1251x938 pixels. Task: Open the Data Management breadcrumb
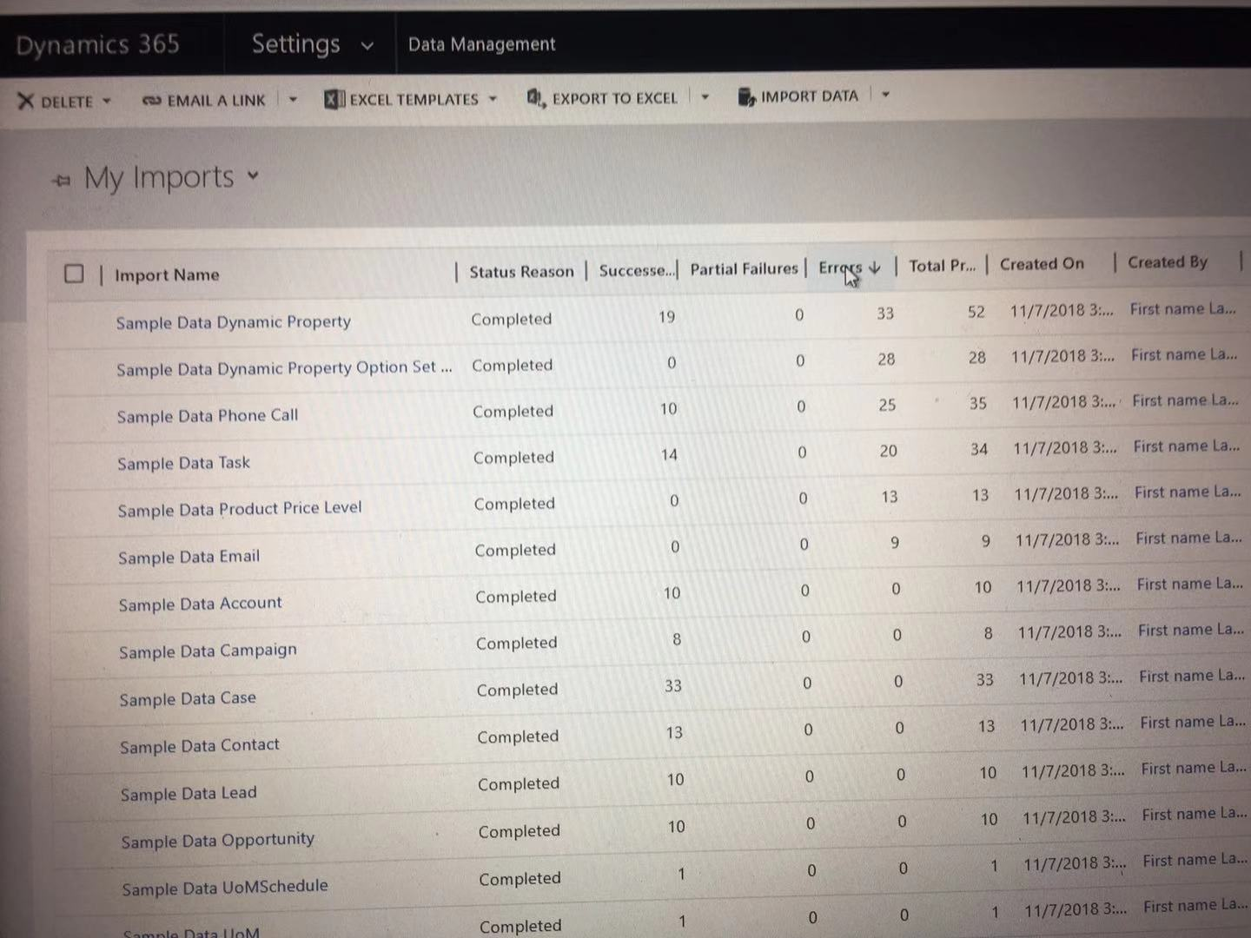click(x=481, y=44)
